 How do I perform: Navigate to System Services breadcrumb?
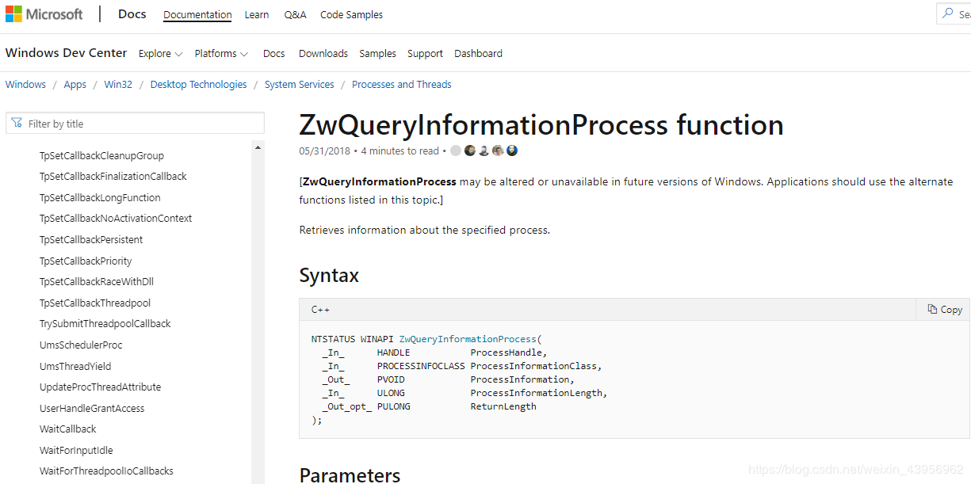(x=300, y=84)
